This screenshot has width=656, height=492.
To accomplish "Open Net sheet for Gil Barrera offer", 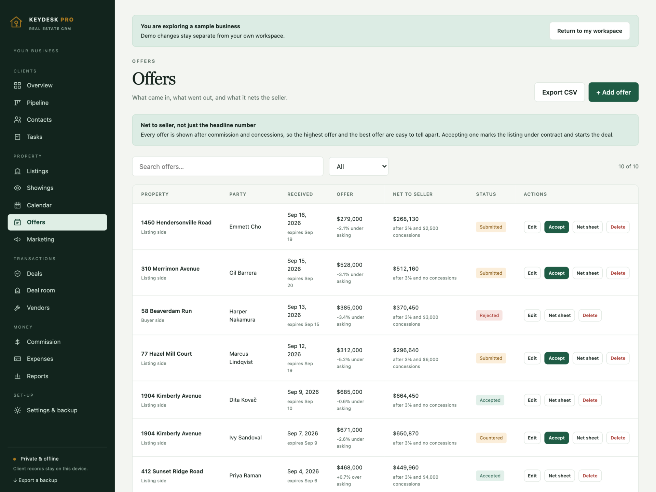I will 587,273.
